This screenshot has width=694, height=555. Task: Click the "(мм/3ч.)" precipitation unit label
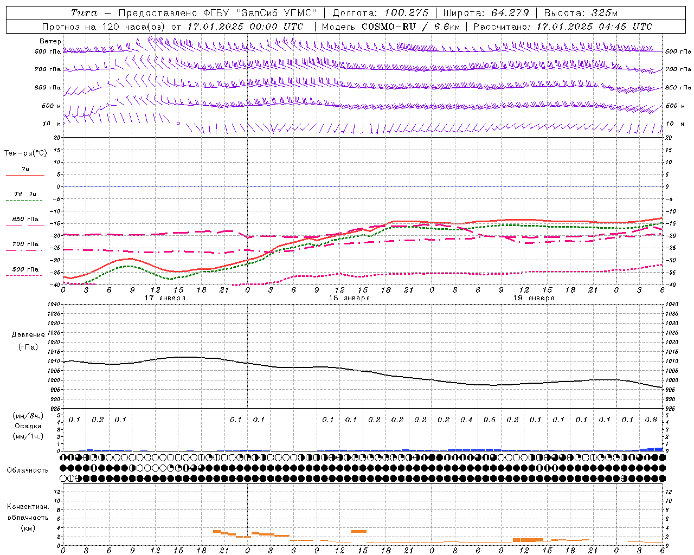tap(28, 416)
